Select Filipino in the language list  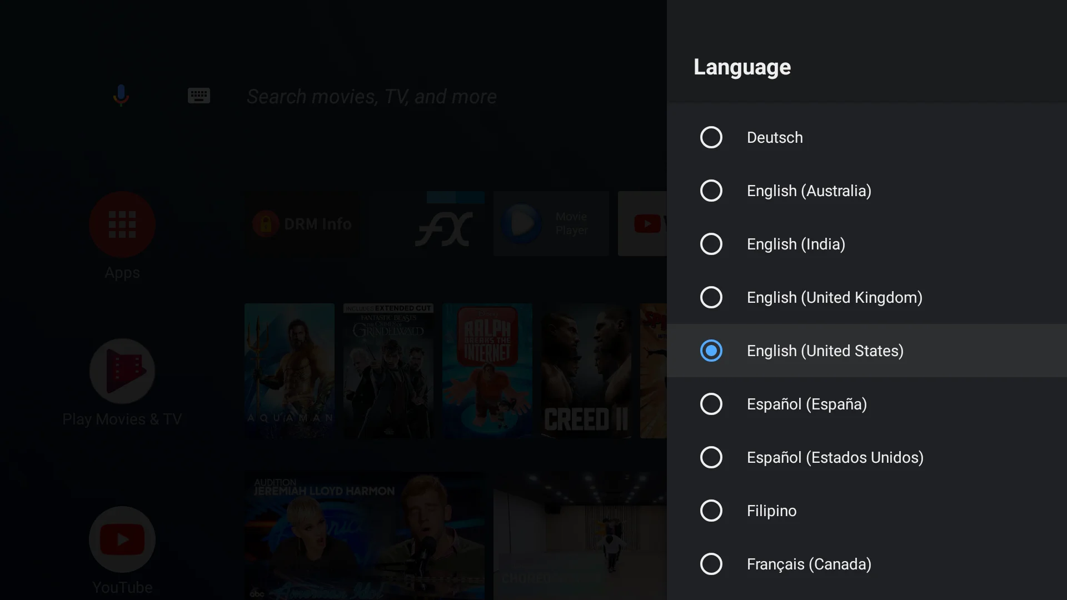pyautogui.click(x=867, y=511)
